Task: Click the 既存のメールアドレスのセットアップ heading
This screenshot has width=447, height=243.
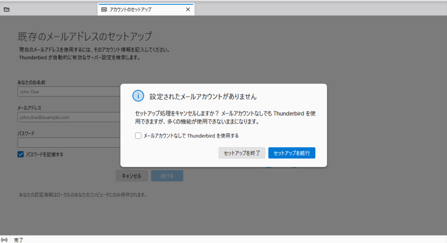Action: pos(85,36)
